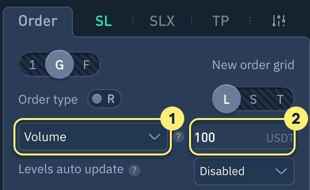Select the S option in the selector

253,99
